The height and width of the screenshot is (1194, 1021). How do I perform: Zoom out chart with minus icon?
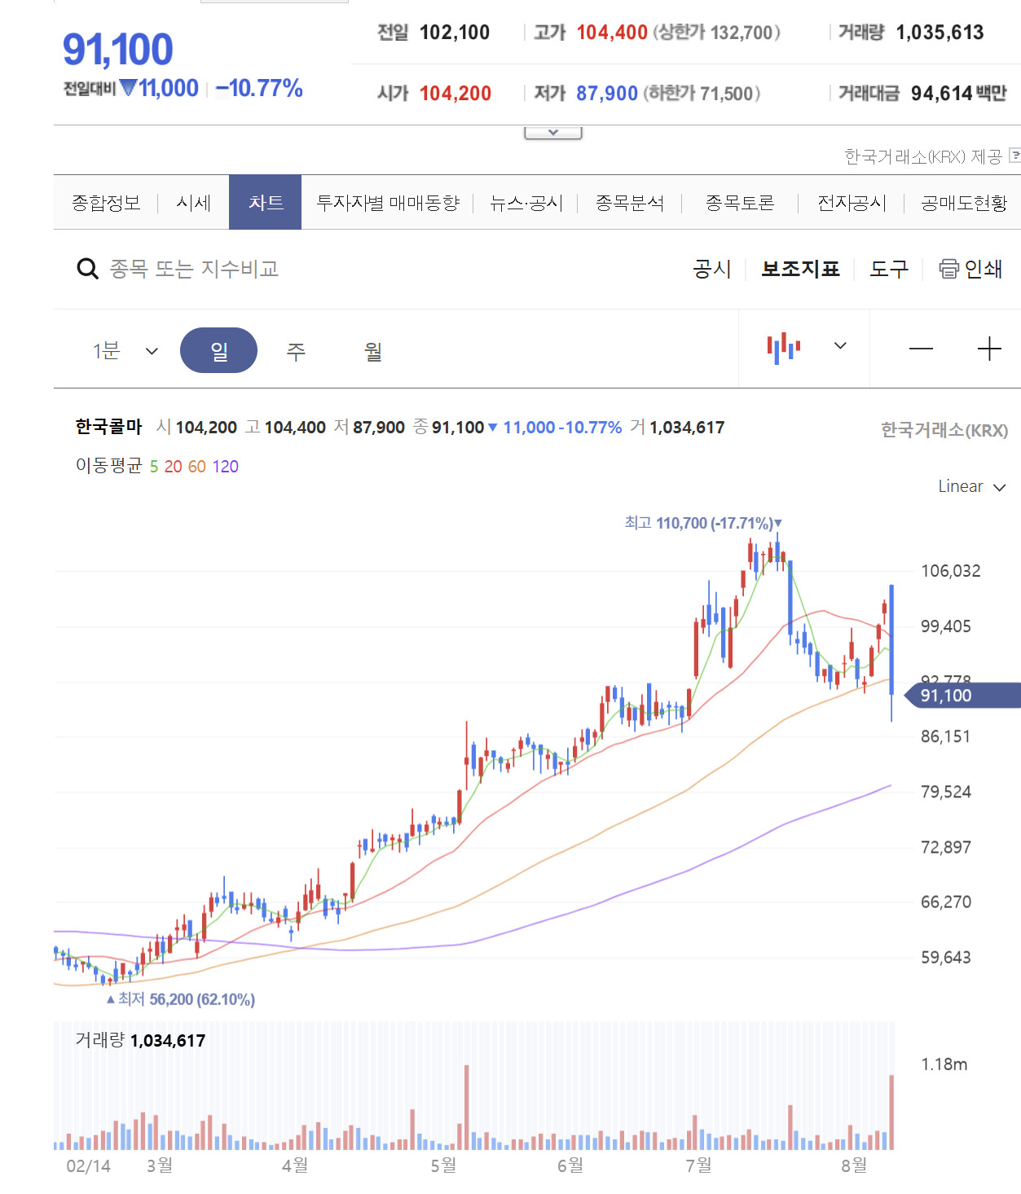click(x=921, y=349)
